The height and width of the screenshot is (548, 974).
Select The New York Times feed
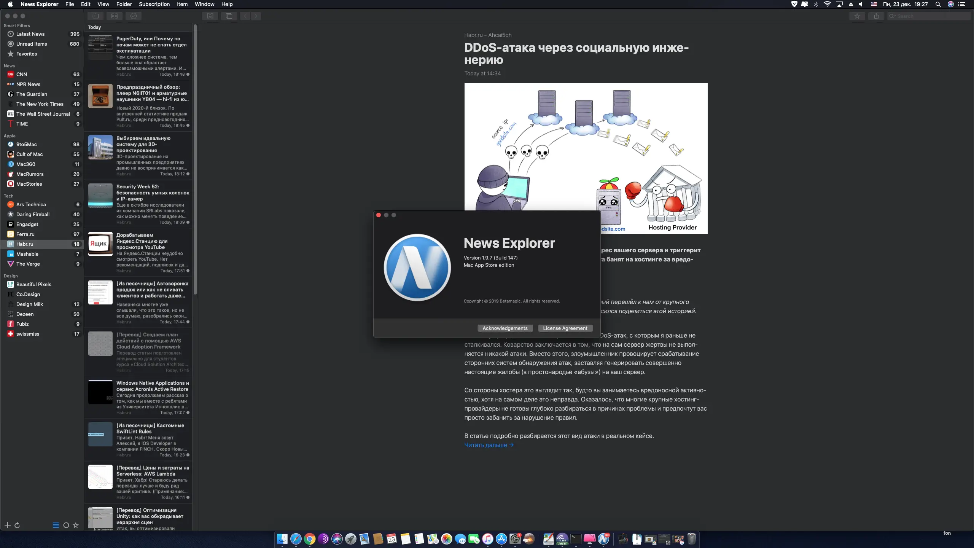(42, 104)
